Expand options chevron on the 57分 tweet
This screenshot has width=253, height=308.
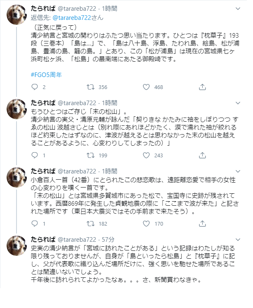pos(238,239)
